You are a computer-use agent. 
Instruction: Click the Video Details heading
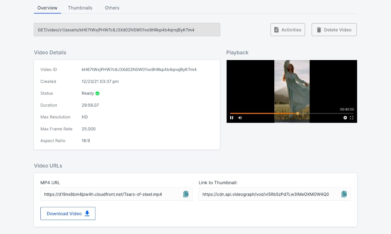tap(50, 53)
